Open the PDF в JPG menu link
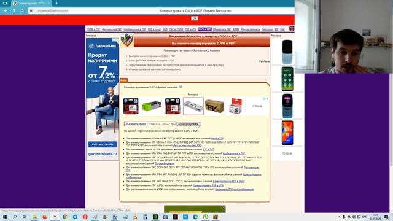 [x=190, y=29]
